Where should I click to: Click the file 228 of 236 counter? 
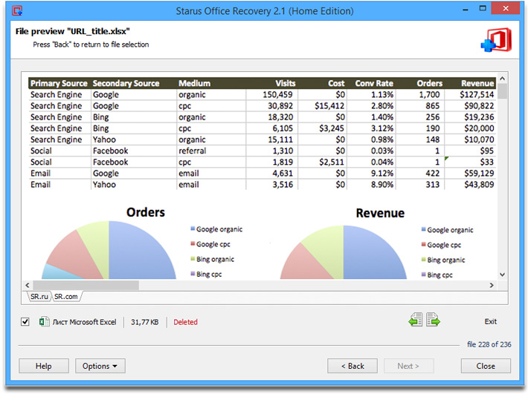coord(489,344)
